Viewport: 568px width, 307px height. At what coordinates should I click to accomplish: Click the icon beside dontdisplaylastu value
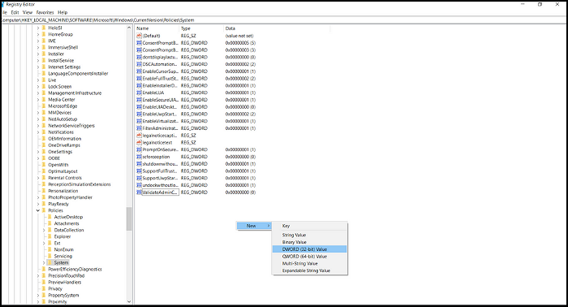click(x=139, y=57)
